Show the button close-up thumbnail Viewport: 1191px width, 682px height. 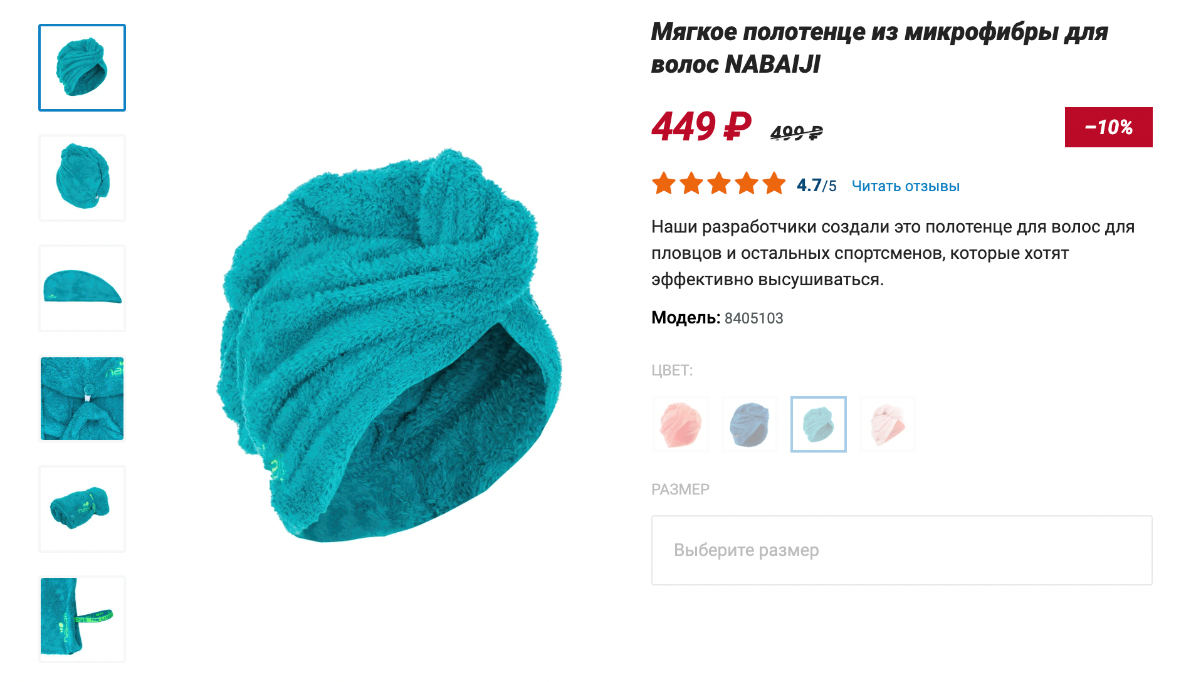click(82, 399)
